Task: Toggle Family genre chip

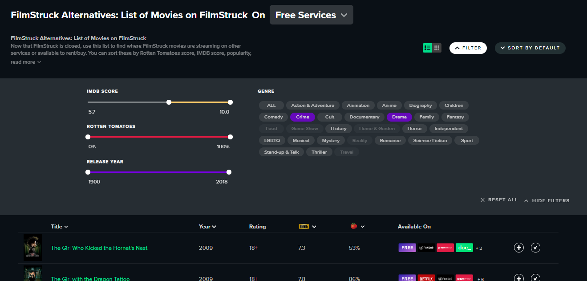Action: click(x=426, y=117)
